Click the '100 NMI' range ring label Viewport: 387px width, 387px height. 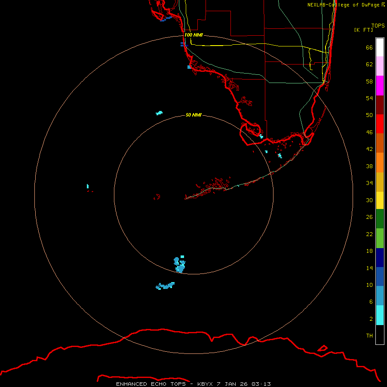194,35
